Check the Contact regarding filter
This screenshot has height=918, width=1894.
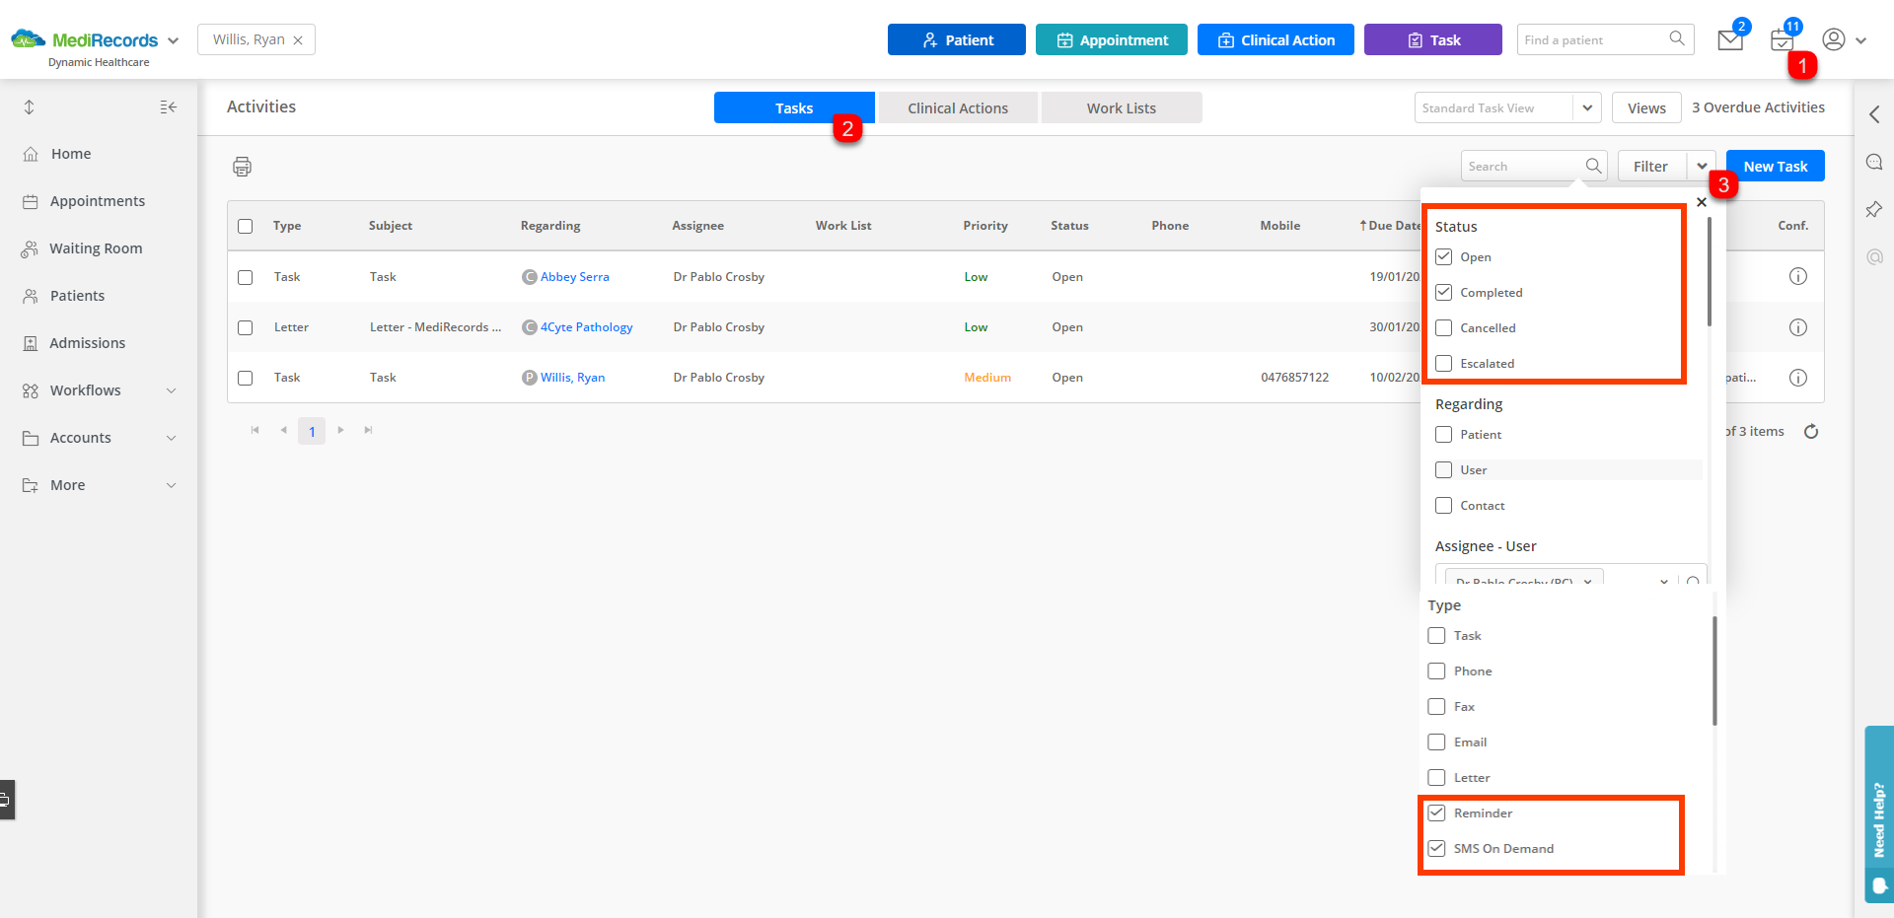point(1443,505)
